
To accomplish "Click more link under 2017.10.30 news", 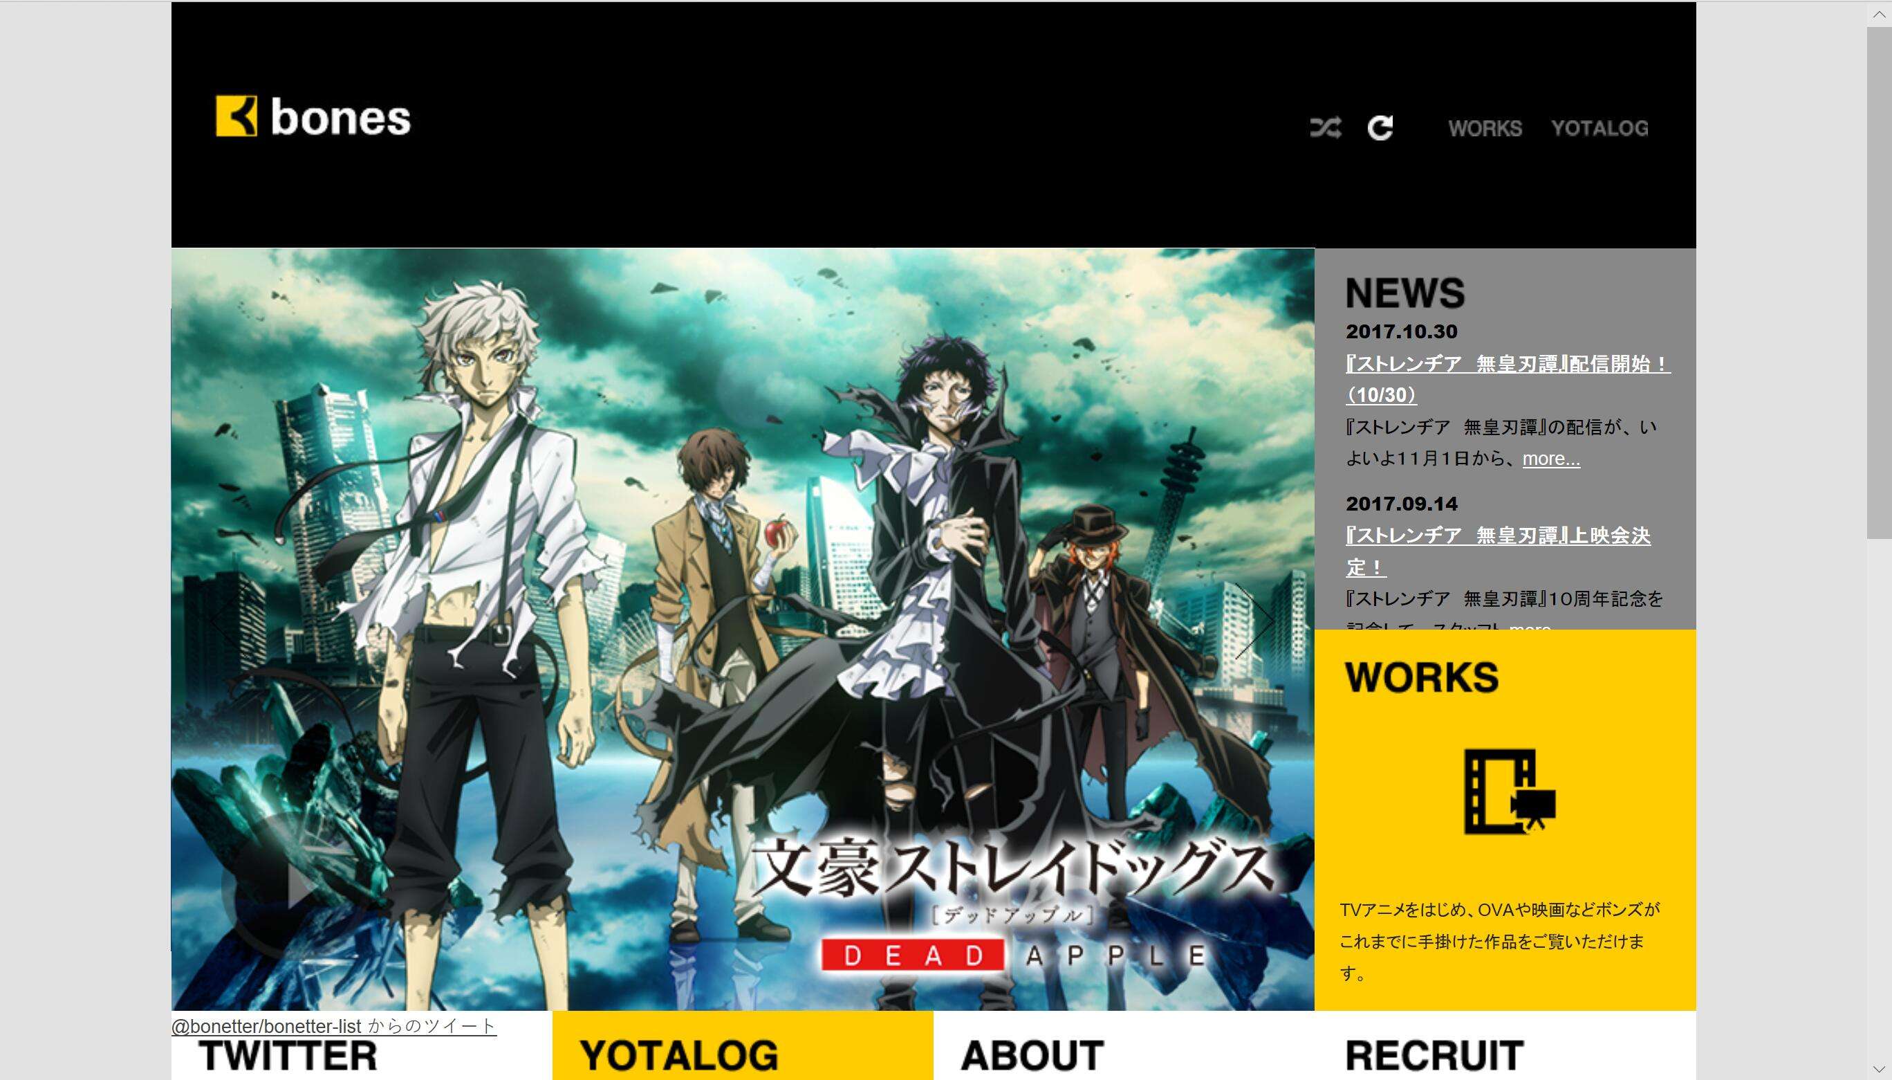I will (x=1551, y=459).
